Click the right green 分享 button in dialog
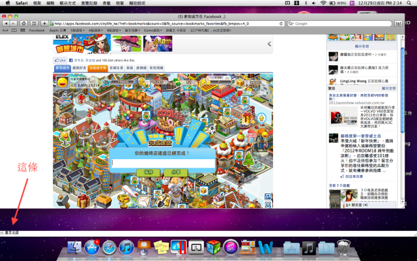 click(176, 172)
